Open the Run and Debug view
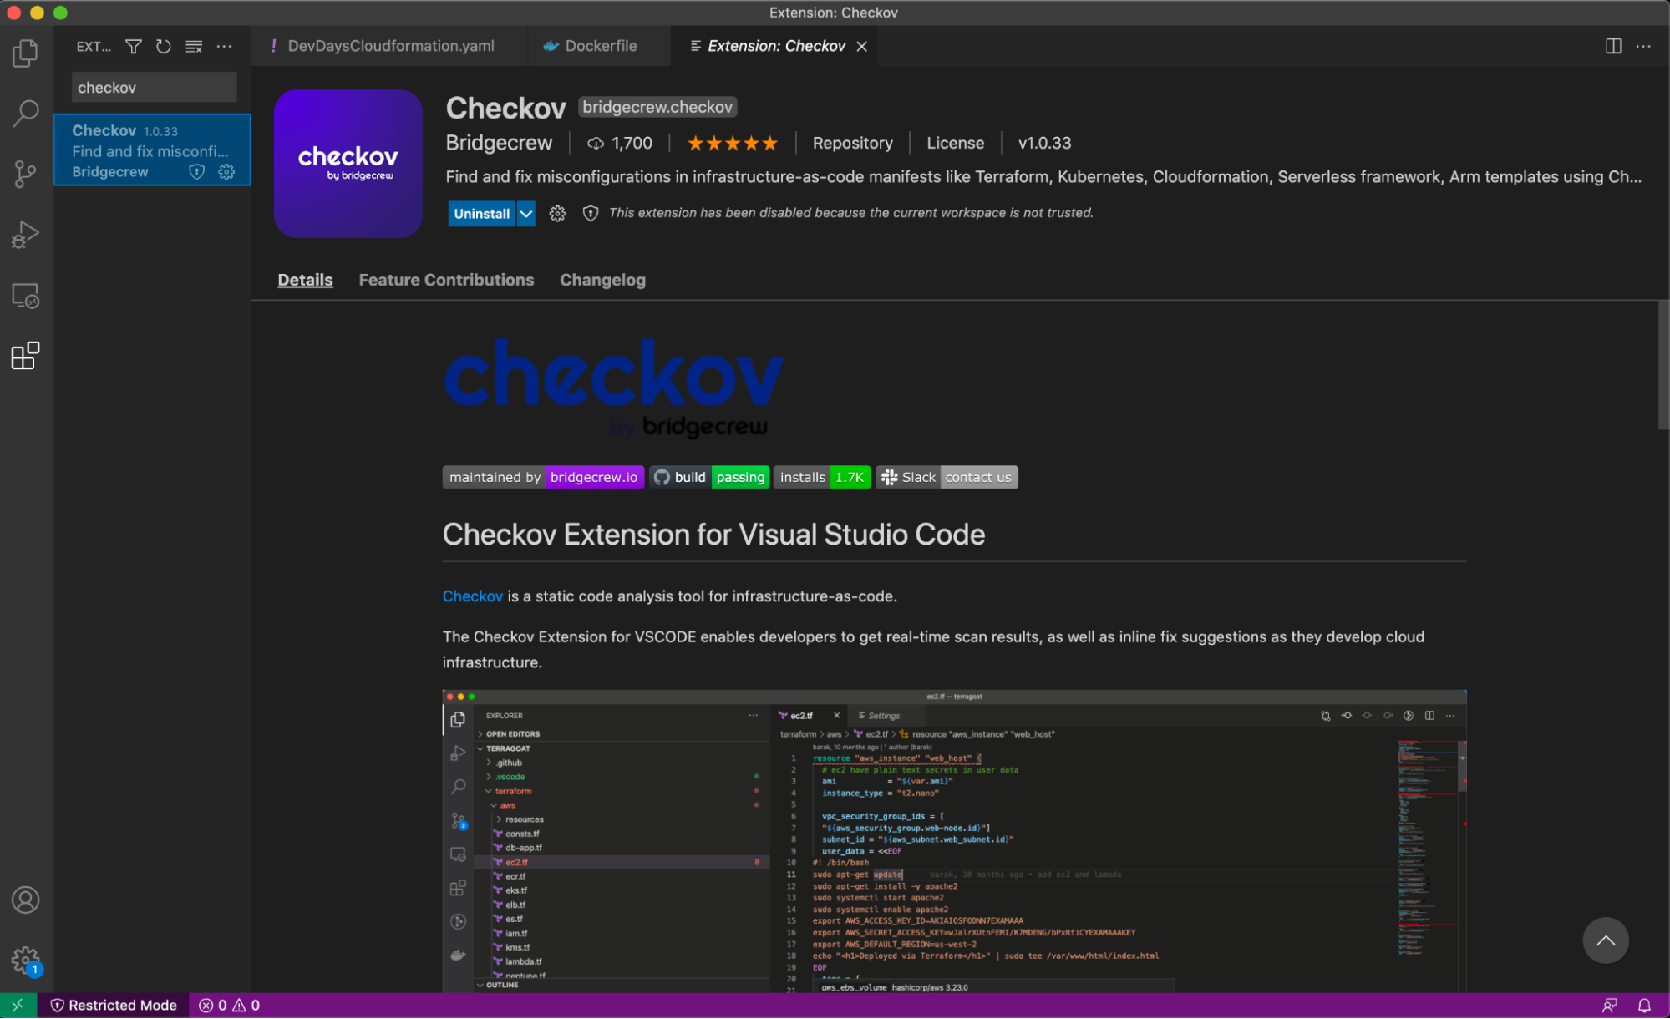Viewport: 1670px width, 1019px height. 26,235
